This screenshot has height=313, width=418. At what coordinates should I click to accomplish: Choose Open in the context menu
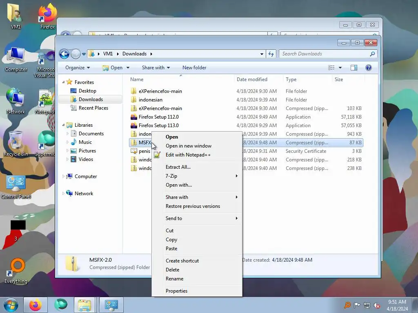tap(197, 137)
